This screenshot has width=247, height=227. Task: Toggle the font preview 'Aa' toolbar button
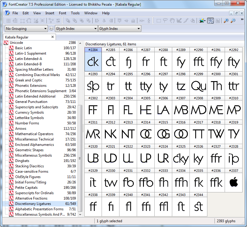coord(218,21)
